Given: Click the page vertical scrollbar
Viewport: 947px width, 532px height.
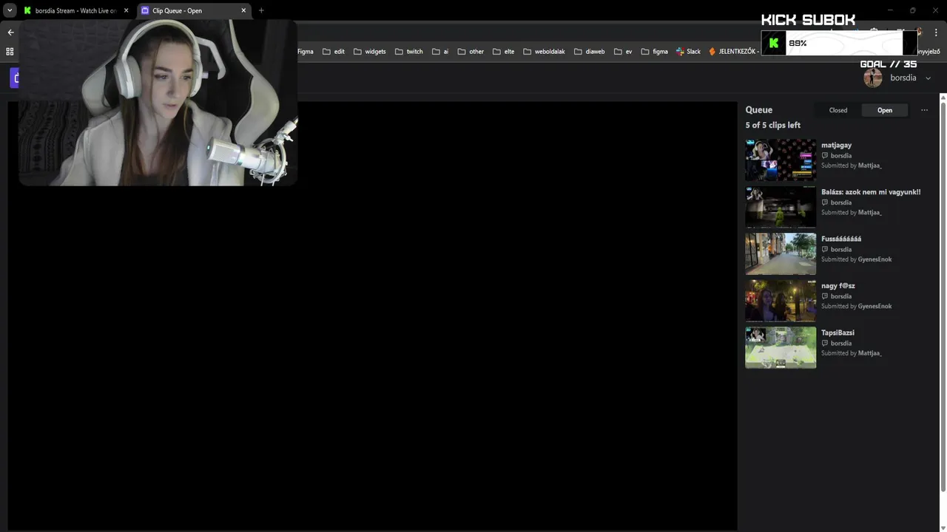Looking at the screenshot, I should [x=943, y=296].
